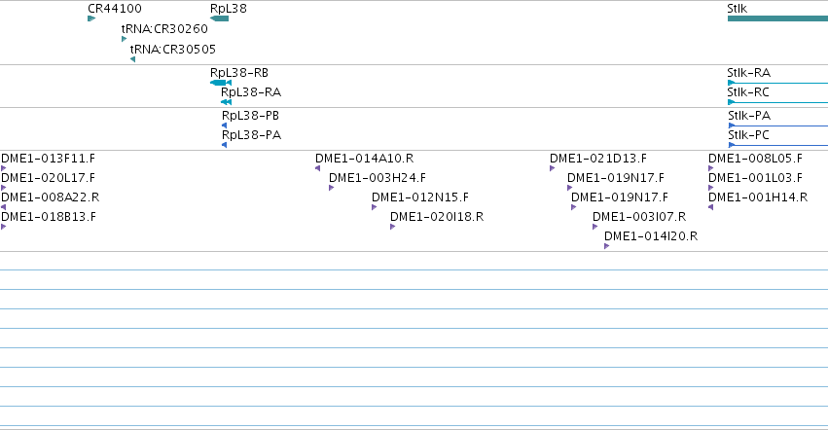Click the DME1-012N15.F clone label

[x=420, y=197]
